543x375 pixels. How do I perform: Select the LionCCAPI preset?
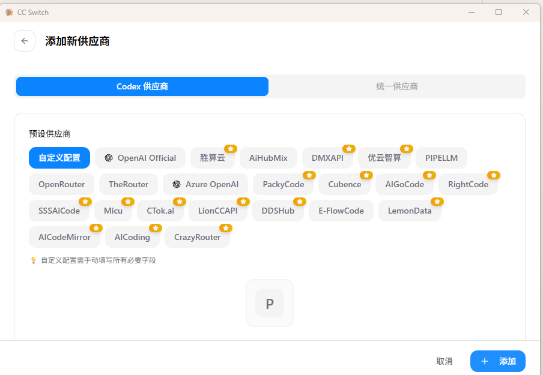pyautogui.click(x=218, y=211)
